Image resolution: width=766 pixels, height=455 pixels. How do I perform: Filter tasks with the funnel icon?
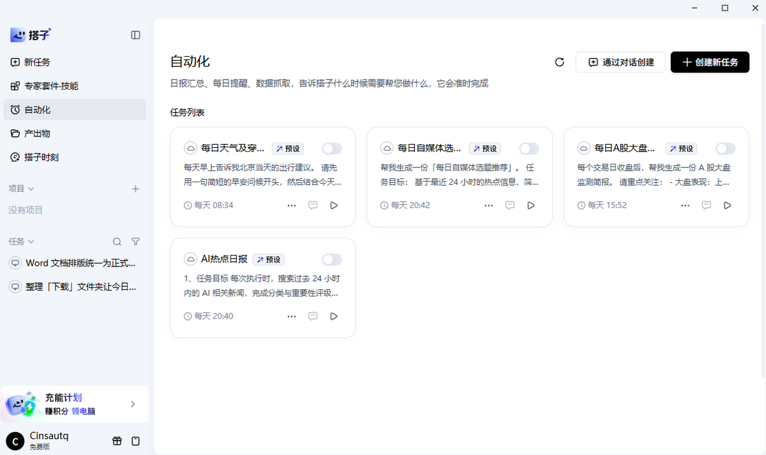point(135,242)
